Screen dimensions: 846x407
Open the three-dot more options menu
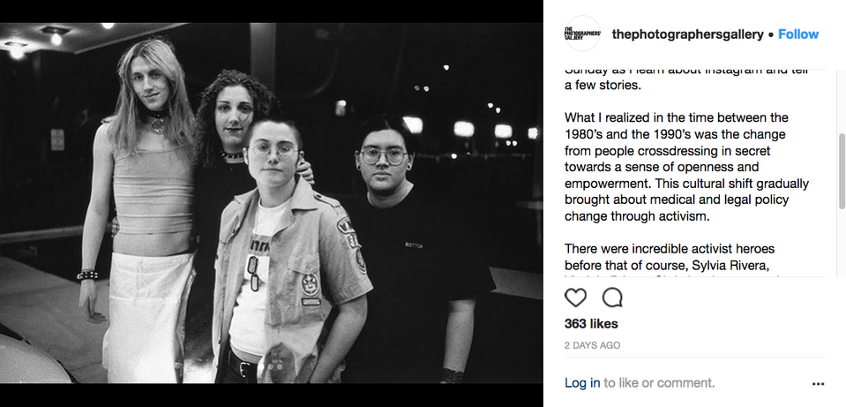coord(818,384)
